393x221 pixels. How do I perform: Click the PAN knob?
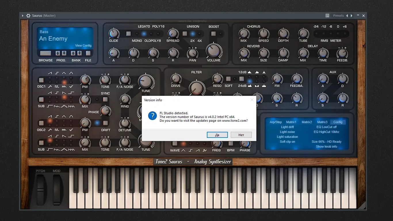[192, 53]
